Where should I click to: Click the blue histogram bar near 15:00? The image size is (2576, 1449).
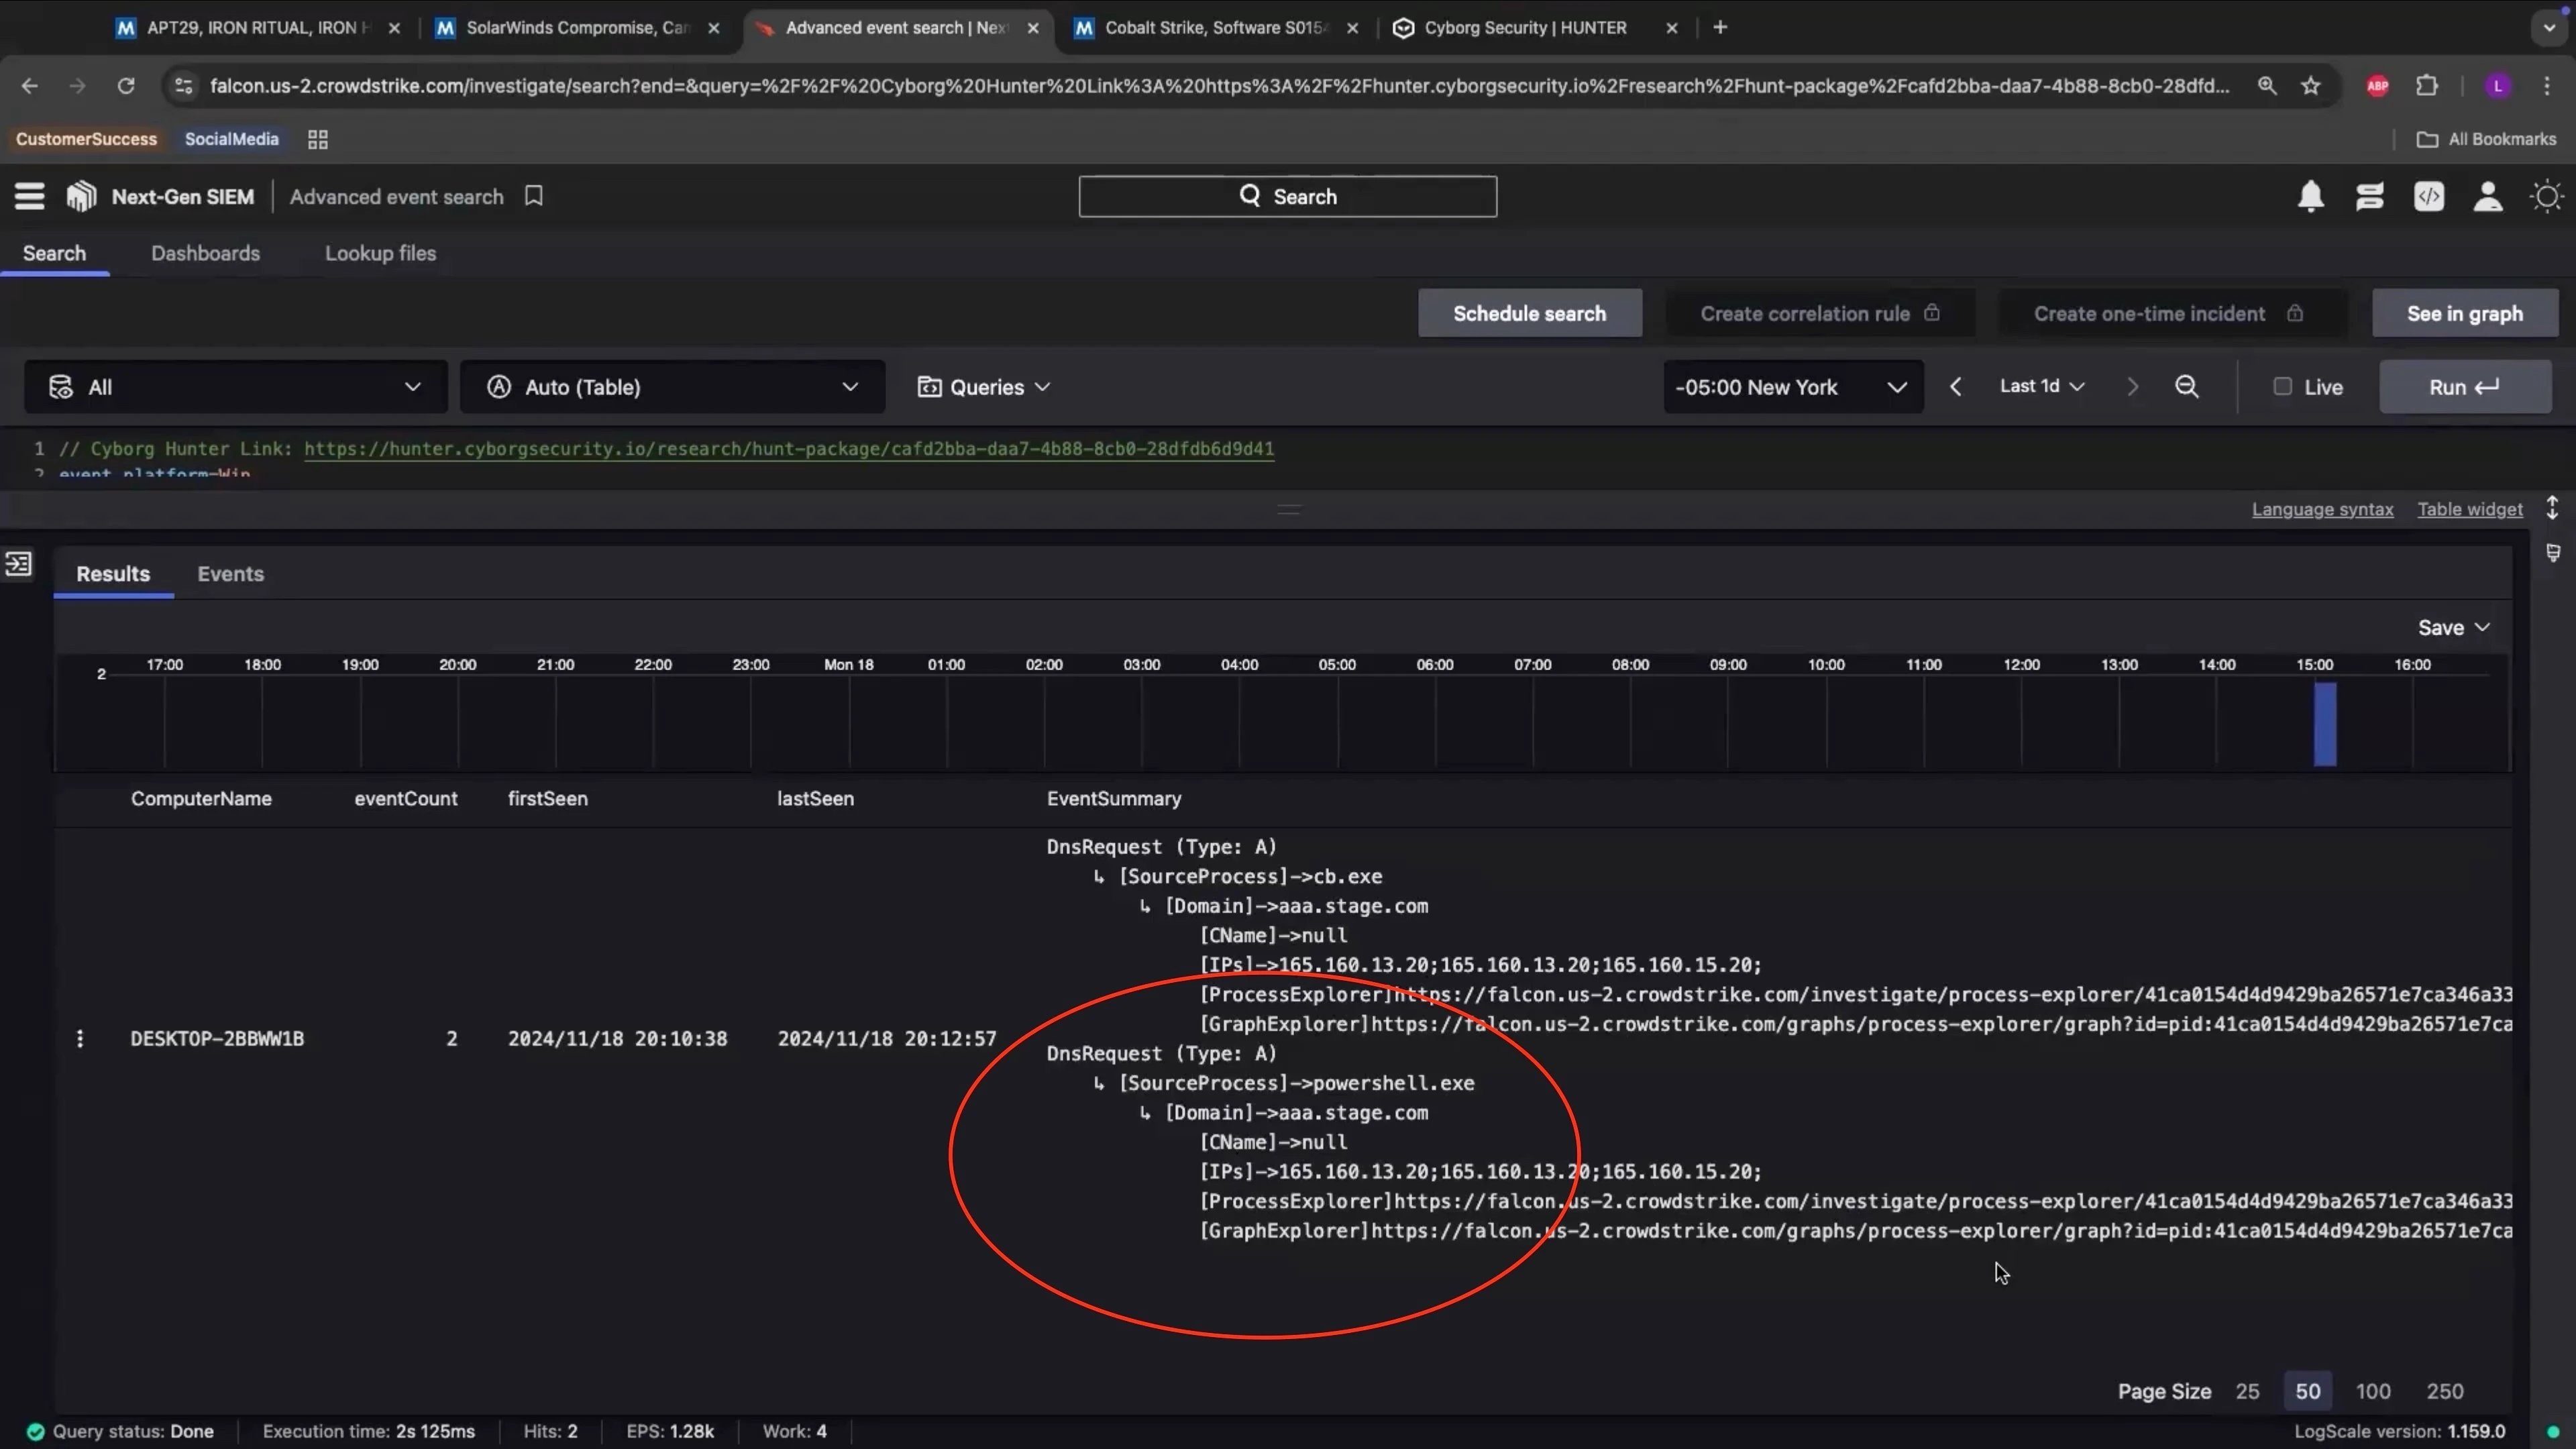click(2325, 724)
